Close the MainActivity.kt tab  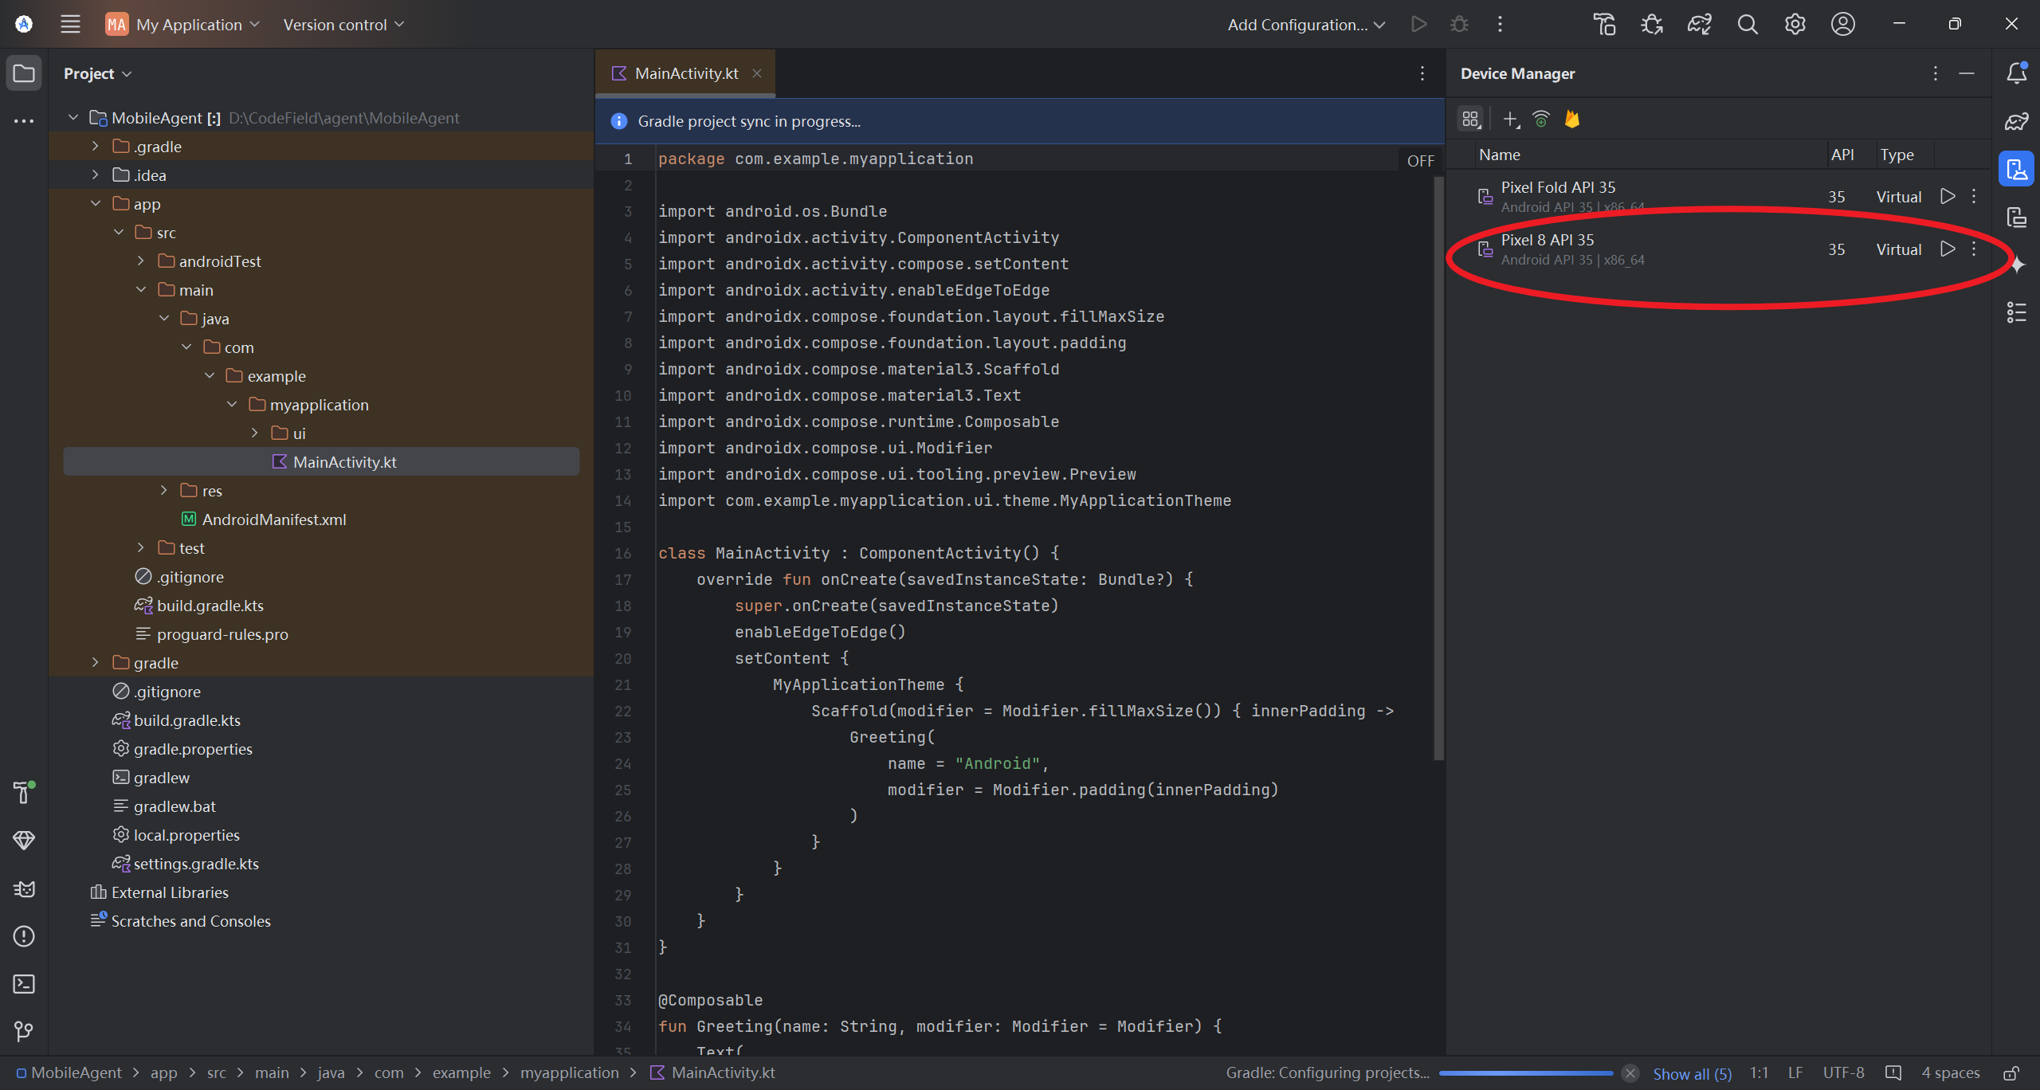(x=757, y=73)
